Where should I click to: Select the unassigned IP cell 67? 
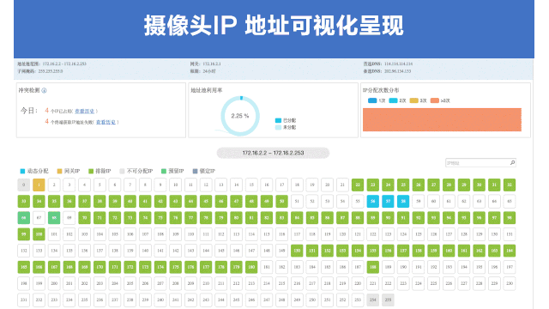pos(39,217)
